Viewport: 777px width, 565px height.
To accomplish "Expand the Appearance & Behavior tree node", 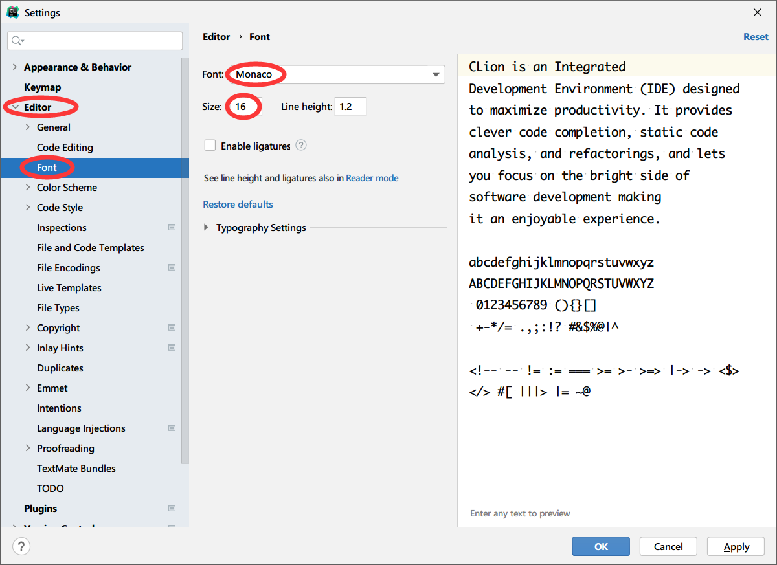I will pyautogui.click(x=14, y=67).
